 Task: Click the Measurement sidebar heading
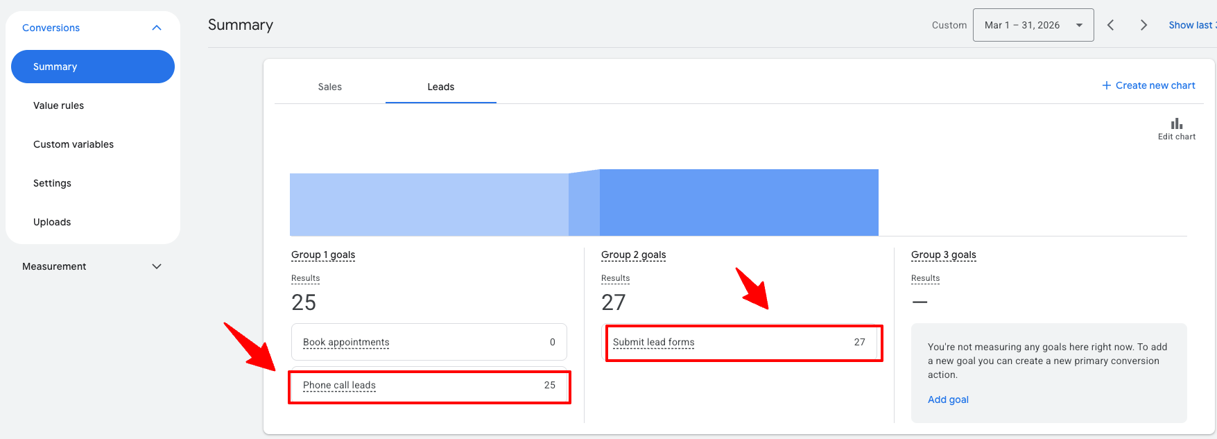coord(54,266)
